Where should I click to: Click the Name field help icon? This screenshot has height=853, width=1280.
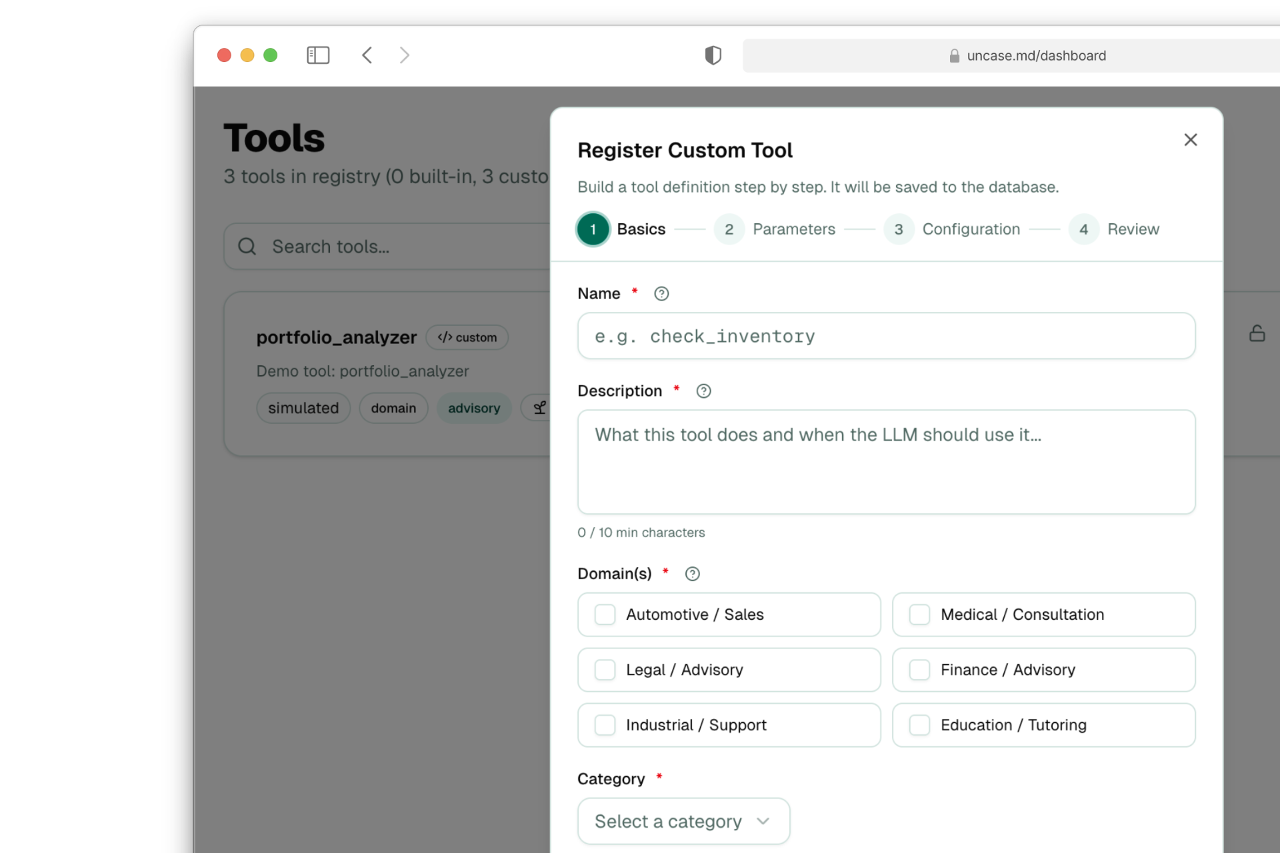tap(661, 294)
